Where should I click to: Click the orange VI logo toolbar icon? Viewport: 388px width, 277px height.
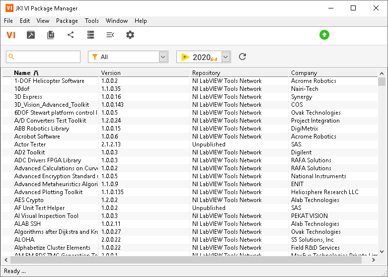(11, 35)
